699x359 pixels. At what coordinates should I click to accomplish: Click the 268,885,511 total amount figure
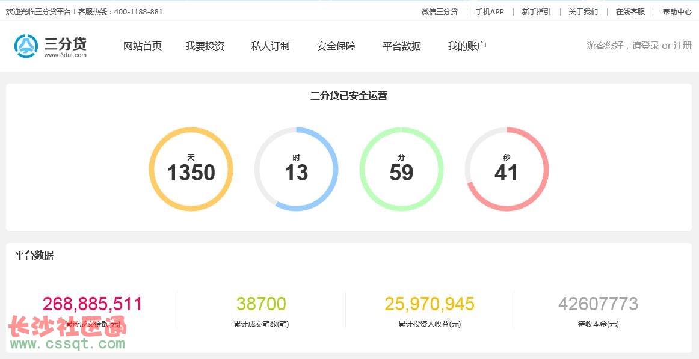92,304
